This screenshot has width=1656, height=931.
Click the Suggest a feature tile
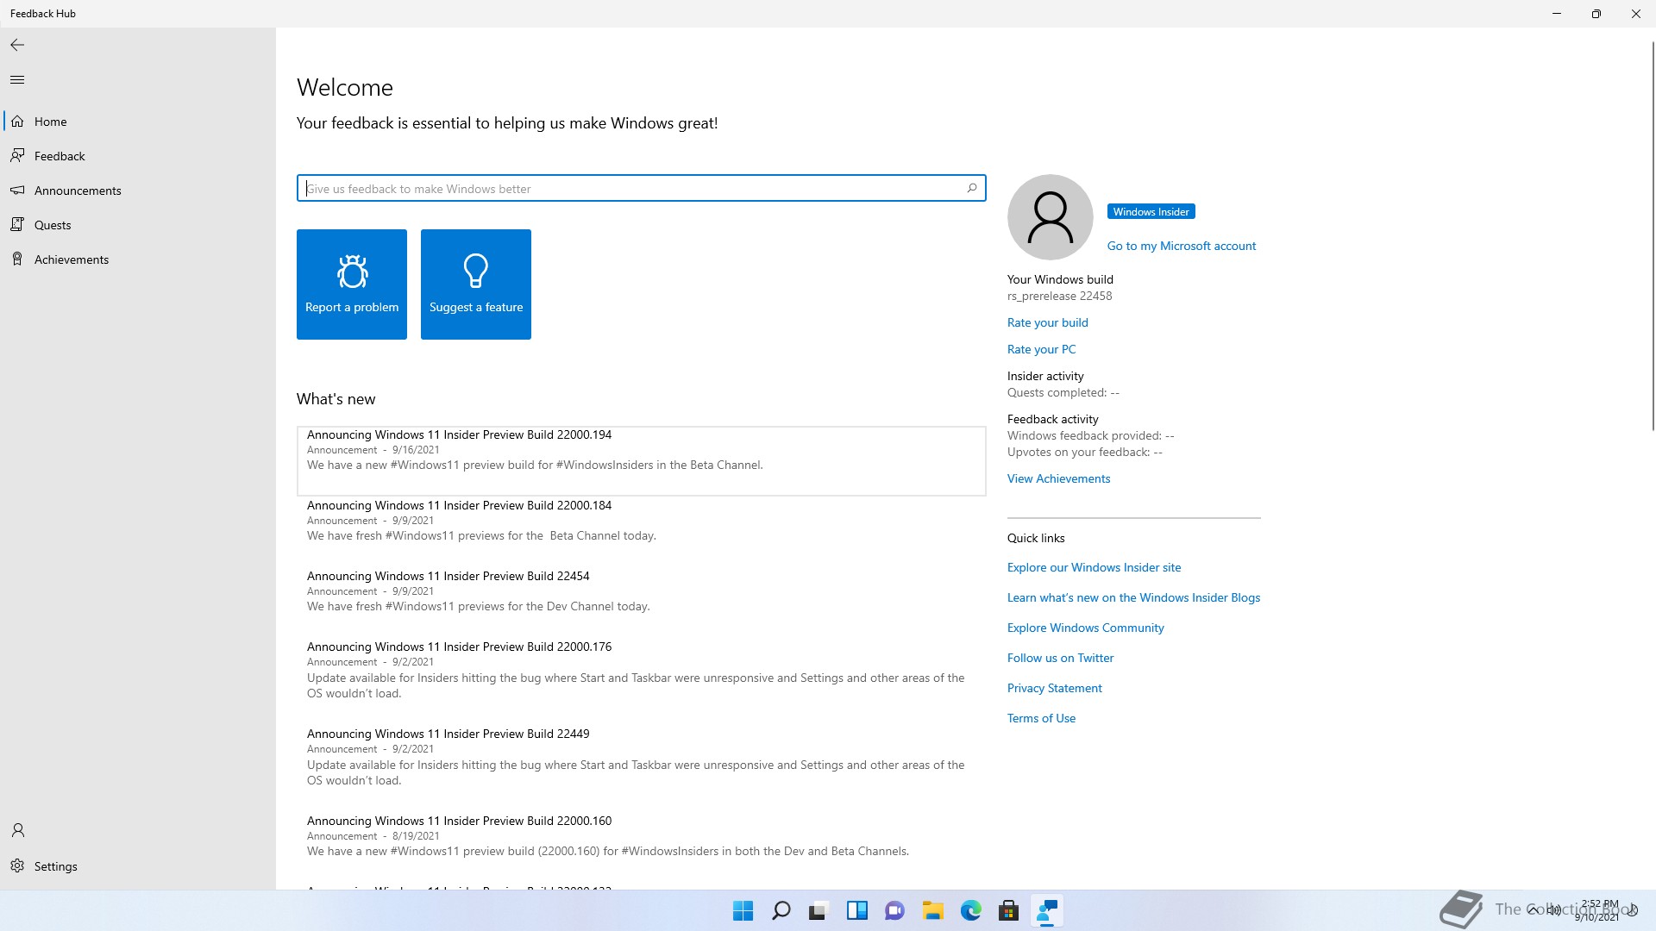tap(476, 284)
